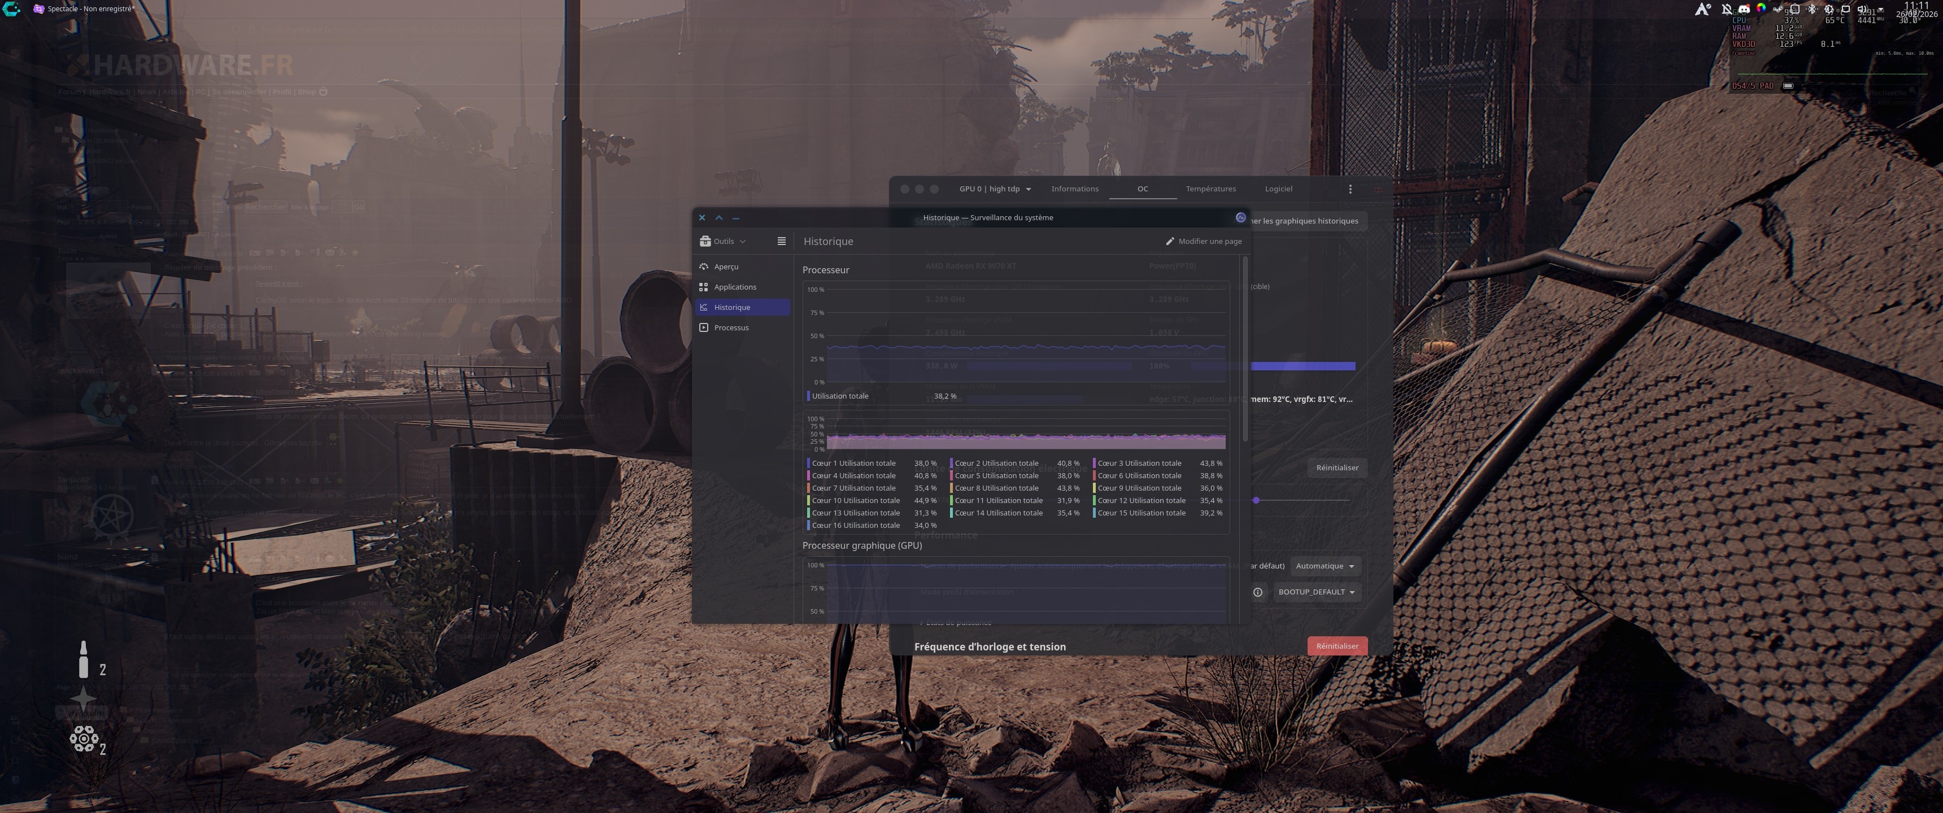Open the Logiciel tab in GPU window
This screenshot has width=1943, height=813.
click(x=1279, y=189)
